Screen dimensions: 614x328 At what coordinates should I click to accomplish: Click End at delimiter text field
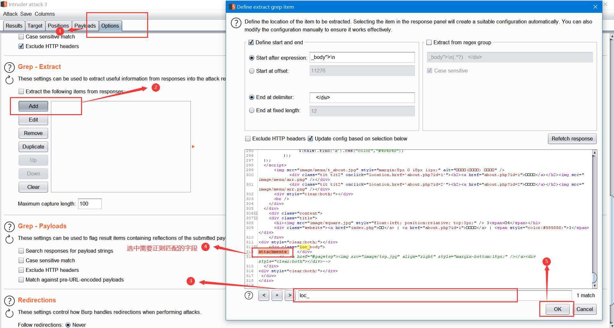tap(362, 97)
